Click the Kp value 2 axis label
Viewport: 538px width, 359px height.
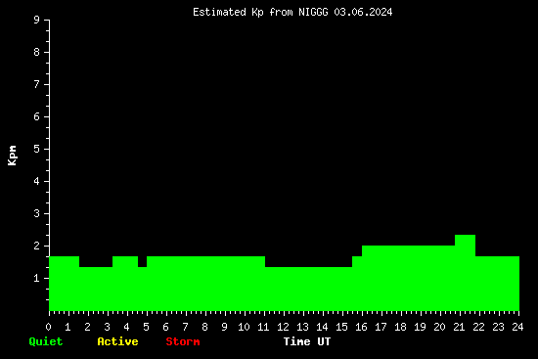[37, 246]
